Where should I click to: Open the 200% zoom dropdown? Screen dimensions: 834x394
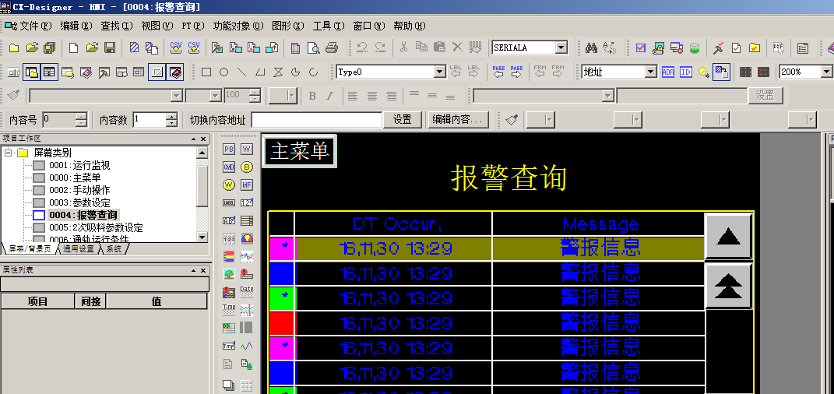coord(826,72)
